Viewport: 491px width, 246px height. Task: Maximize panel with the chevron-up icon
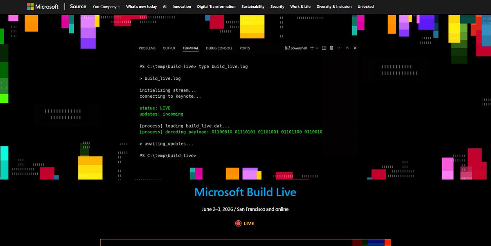click(347, 48)
